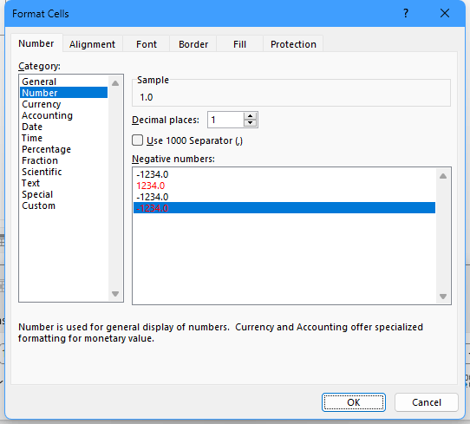Select the Number category
The width and height of the screenshot is (470, 424).
[63, 93]
